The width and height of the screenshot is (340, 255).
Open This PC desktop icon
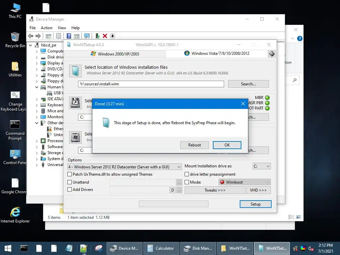[x=15, y=11]
